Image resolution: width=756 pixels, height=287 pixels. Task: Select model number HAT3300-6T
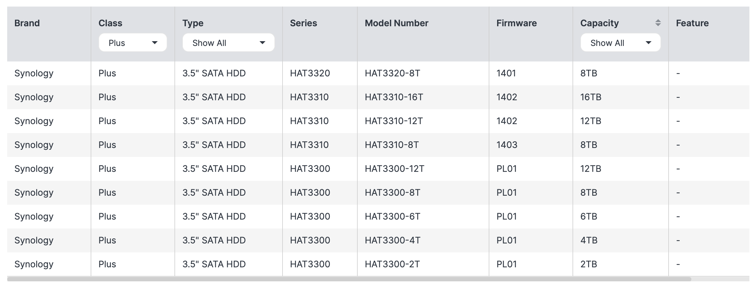click(392, 216)
